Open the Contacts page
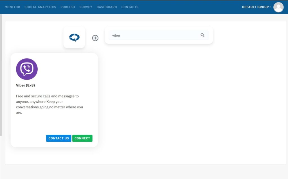The image size is (288, 179). [x=130, y=7]
